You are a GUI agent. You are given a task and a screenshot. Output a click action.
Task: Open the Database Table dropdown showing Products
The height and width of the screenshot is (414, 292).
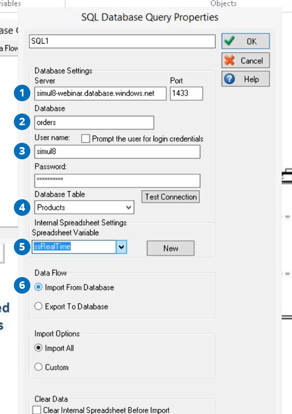[84, 207]
